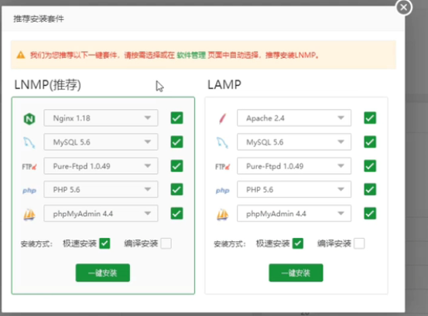Viewport: 428px width, 316px height.
Task: Close the recommended packages dialog
Action: (x=404, y=8)
